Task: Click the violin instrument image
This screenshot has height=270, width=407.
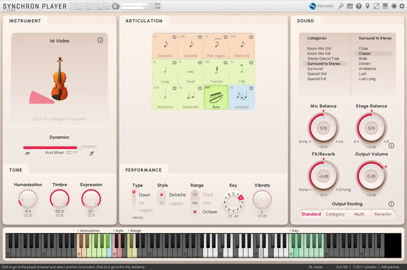Action: tap(60, 79)
